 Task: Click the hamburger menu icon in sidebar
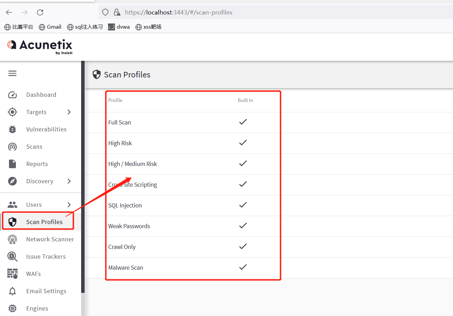[x=12, y=73]
